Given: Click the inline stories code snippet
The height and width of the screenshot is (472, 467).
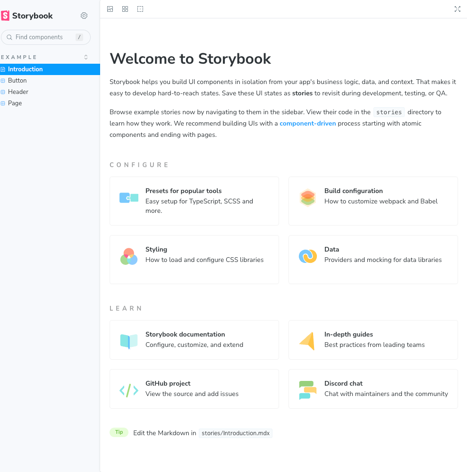Looking at the screenshot, I should click(x=389, y=112).
